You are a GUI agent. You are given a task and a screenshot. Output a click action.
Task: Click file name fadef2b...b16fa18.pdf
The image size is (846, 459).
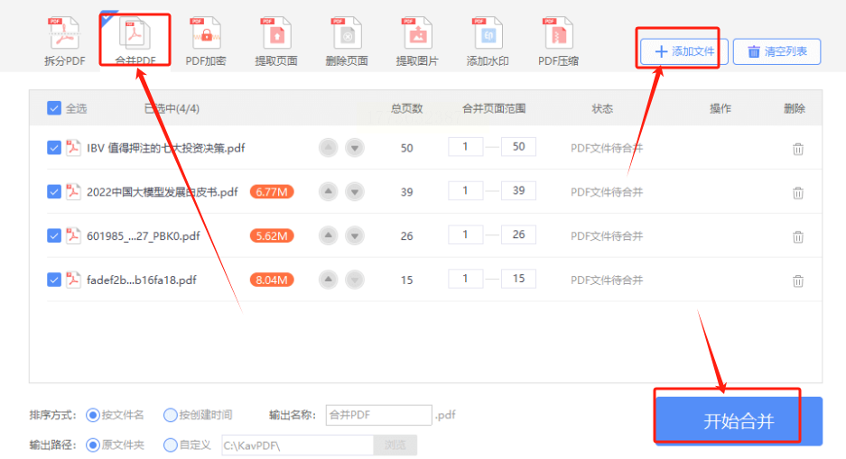[x=142, y=280]
